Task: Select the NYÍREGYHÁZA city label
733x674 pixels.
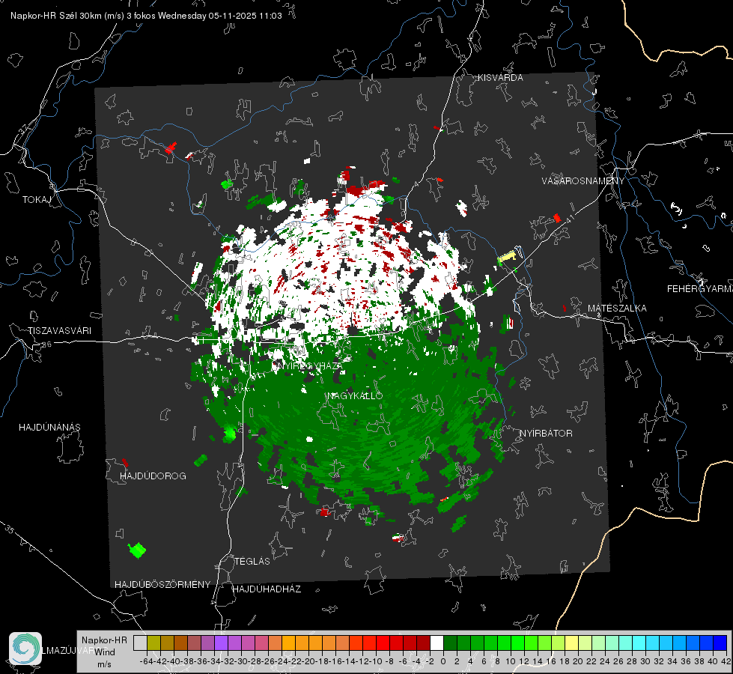Action: pos(309,365)
